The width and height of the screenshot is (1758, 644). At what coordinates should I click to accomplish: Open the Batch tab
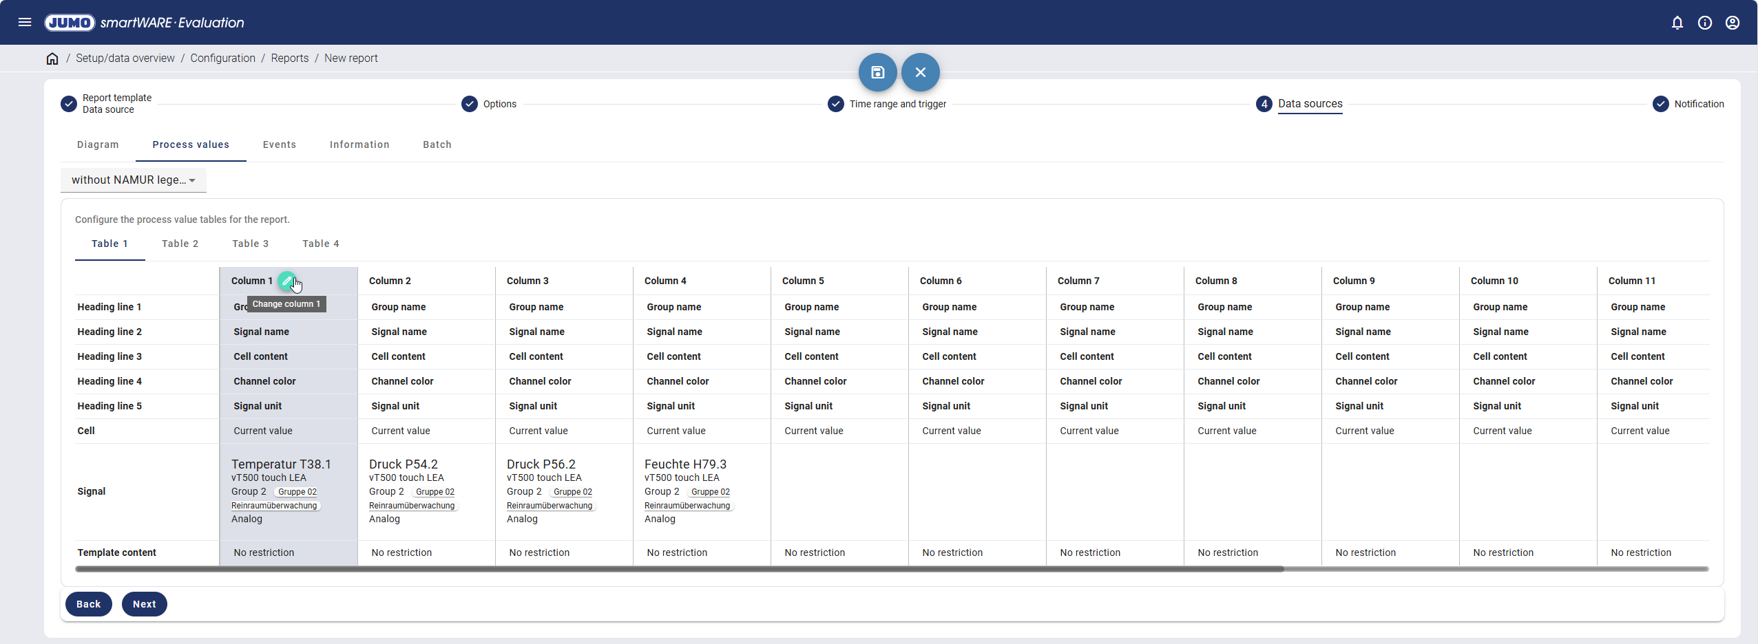tap(437, 144)
